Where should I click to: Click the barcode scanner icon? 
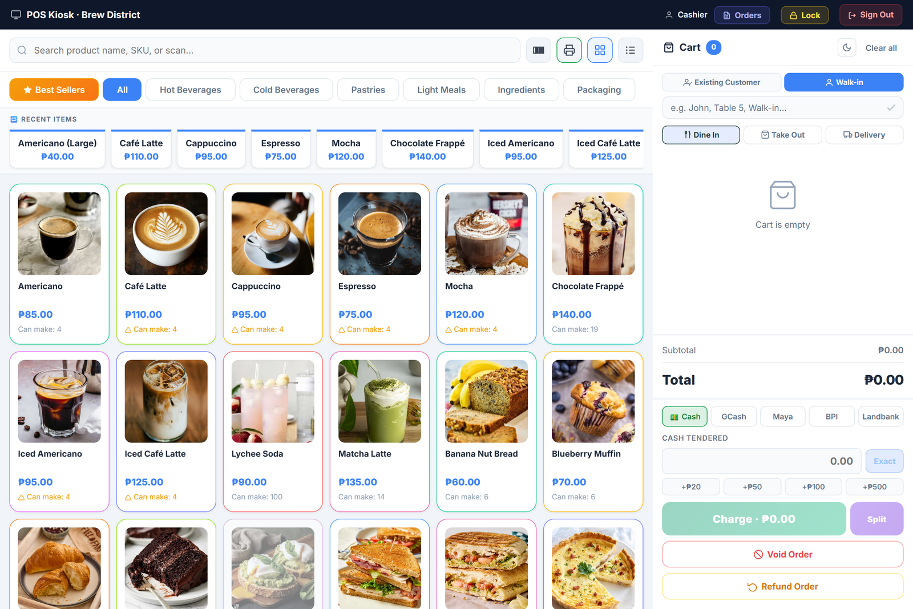pyautogui.click(x=538, y=50)
